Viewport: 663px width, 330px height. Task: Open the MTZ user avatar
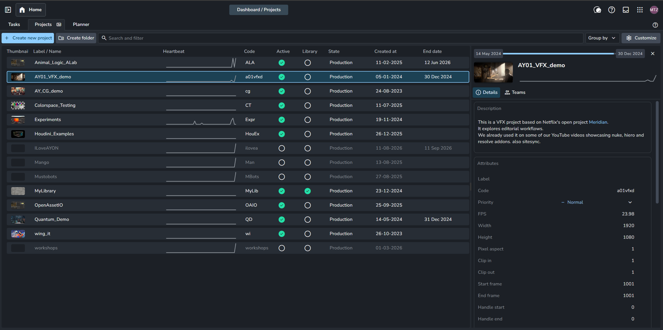click(654, 10)
